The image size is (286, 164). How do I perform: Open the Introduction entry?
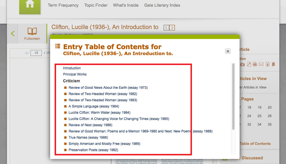point(72,68)
